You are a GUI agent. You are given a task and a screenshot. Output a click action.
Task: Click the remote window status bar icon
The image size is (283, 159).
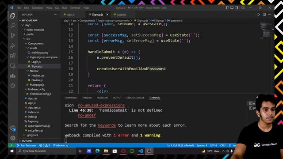(x=11, y=145)
